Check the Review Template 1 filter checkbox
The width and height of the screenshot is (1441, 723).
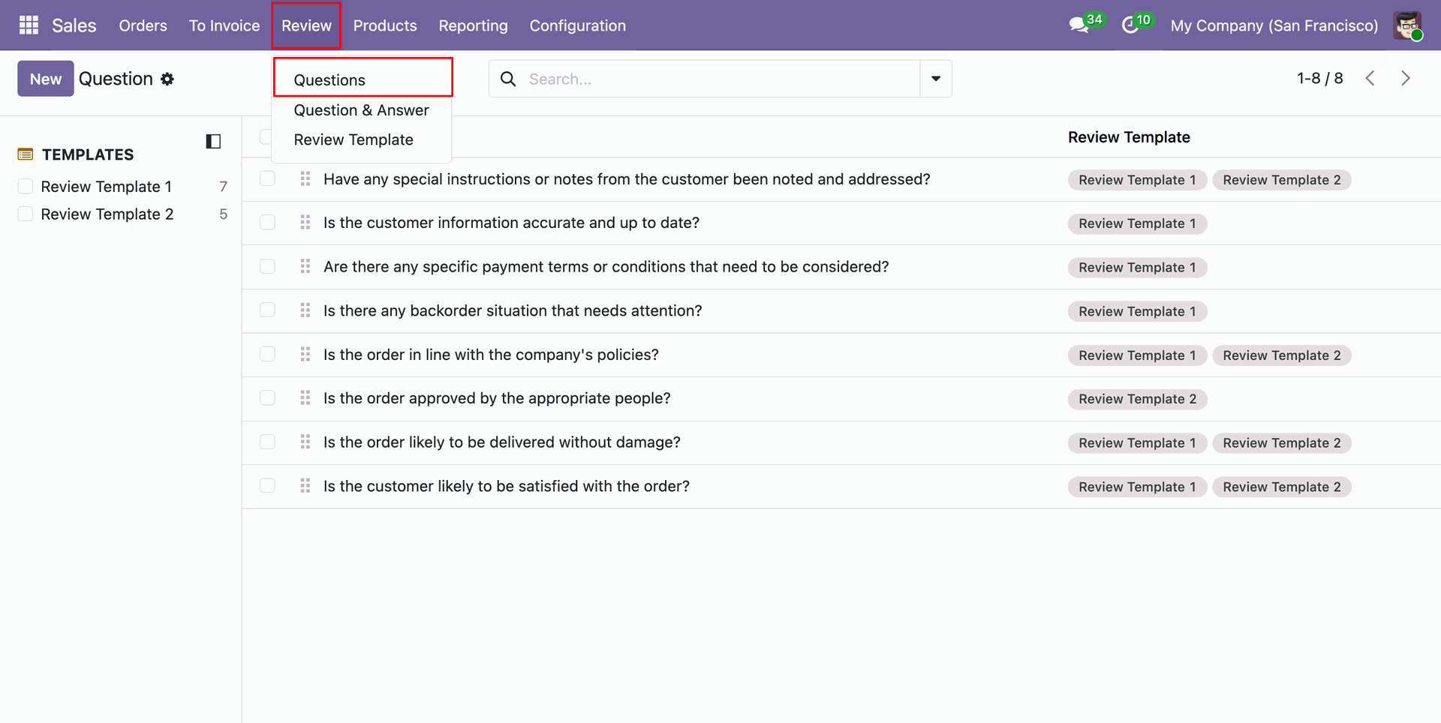(26, 186)
